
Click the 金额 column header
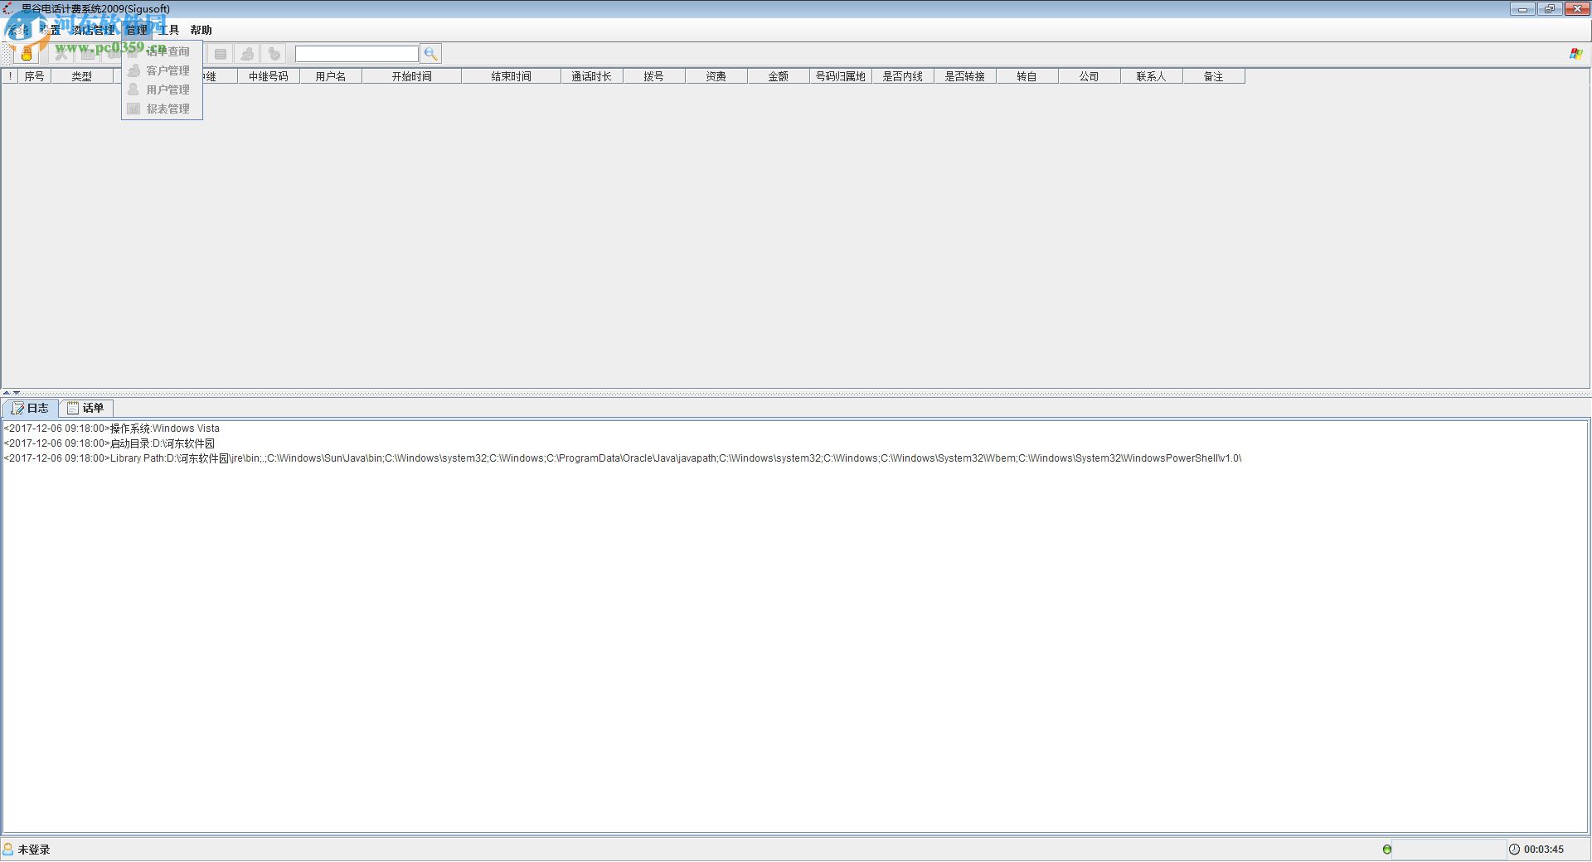pyautogui.click(x=779, y=76)
